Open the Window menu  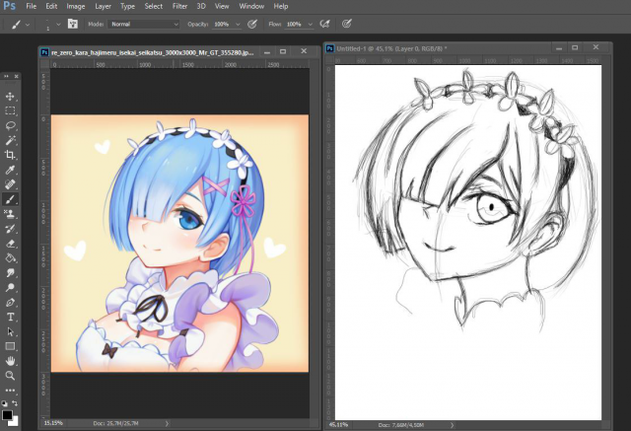pyautogui.click(x=251, y=7)
